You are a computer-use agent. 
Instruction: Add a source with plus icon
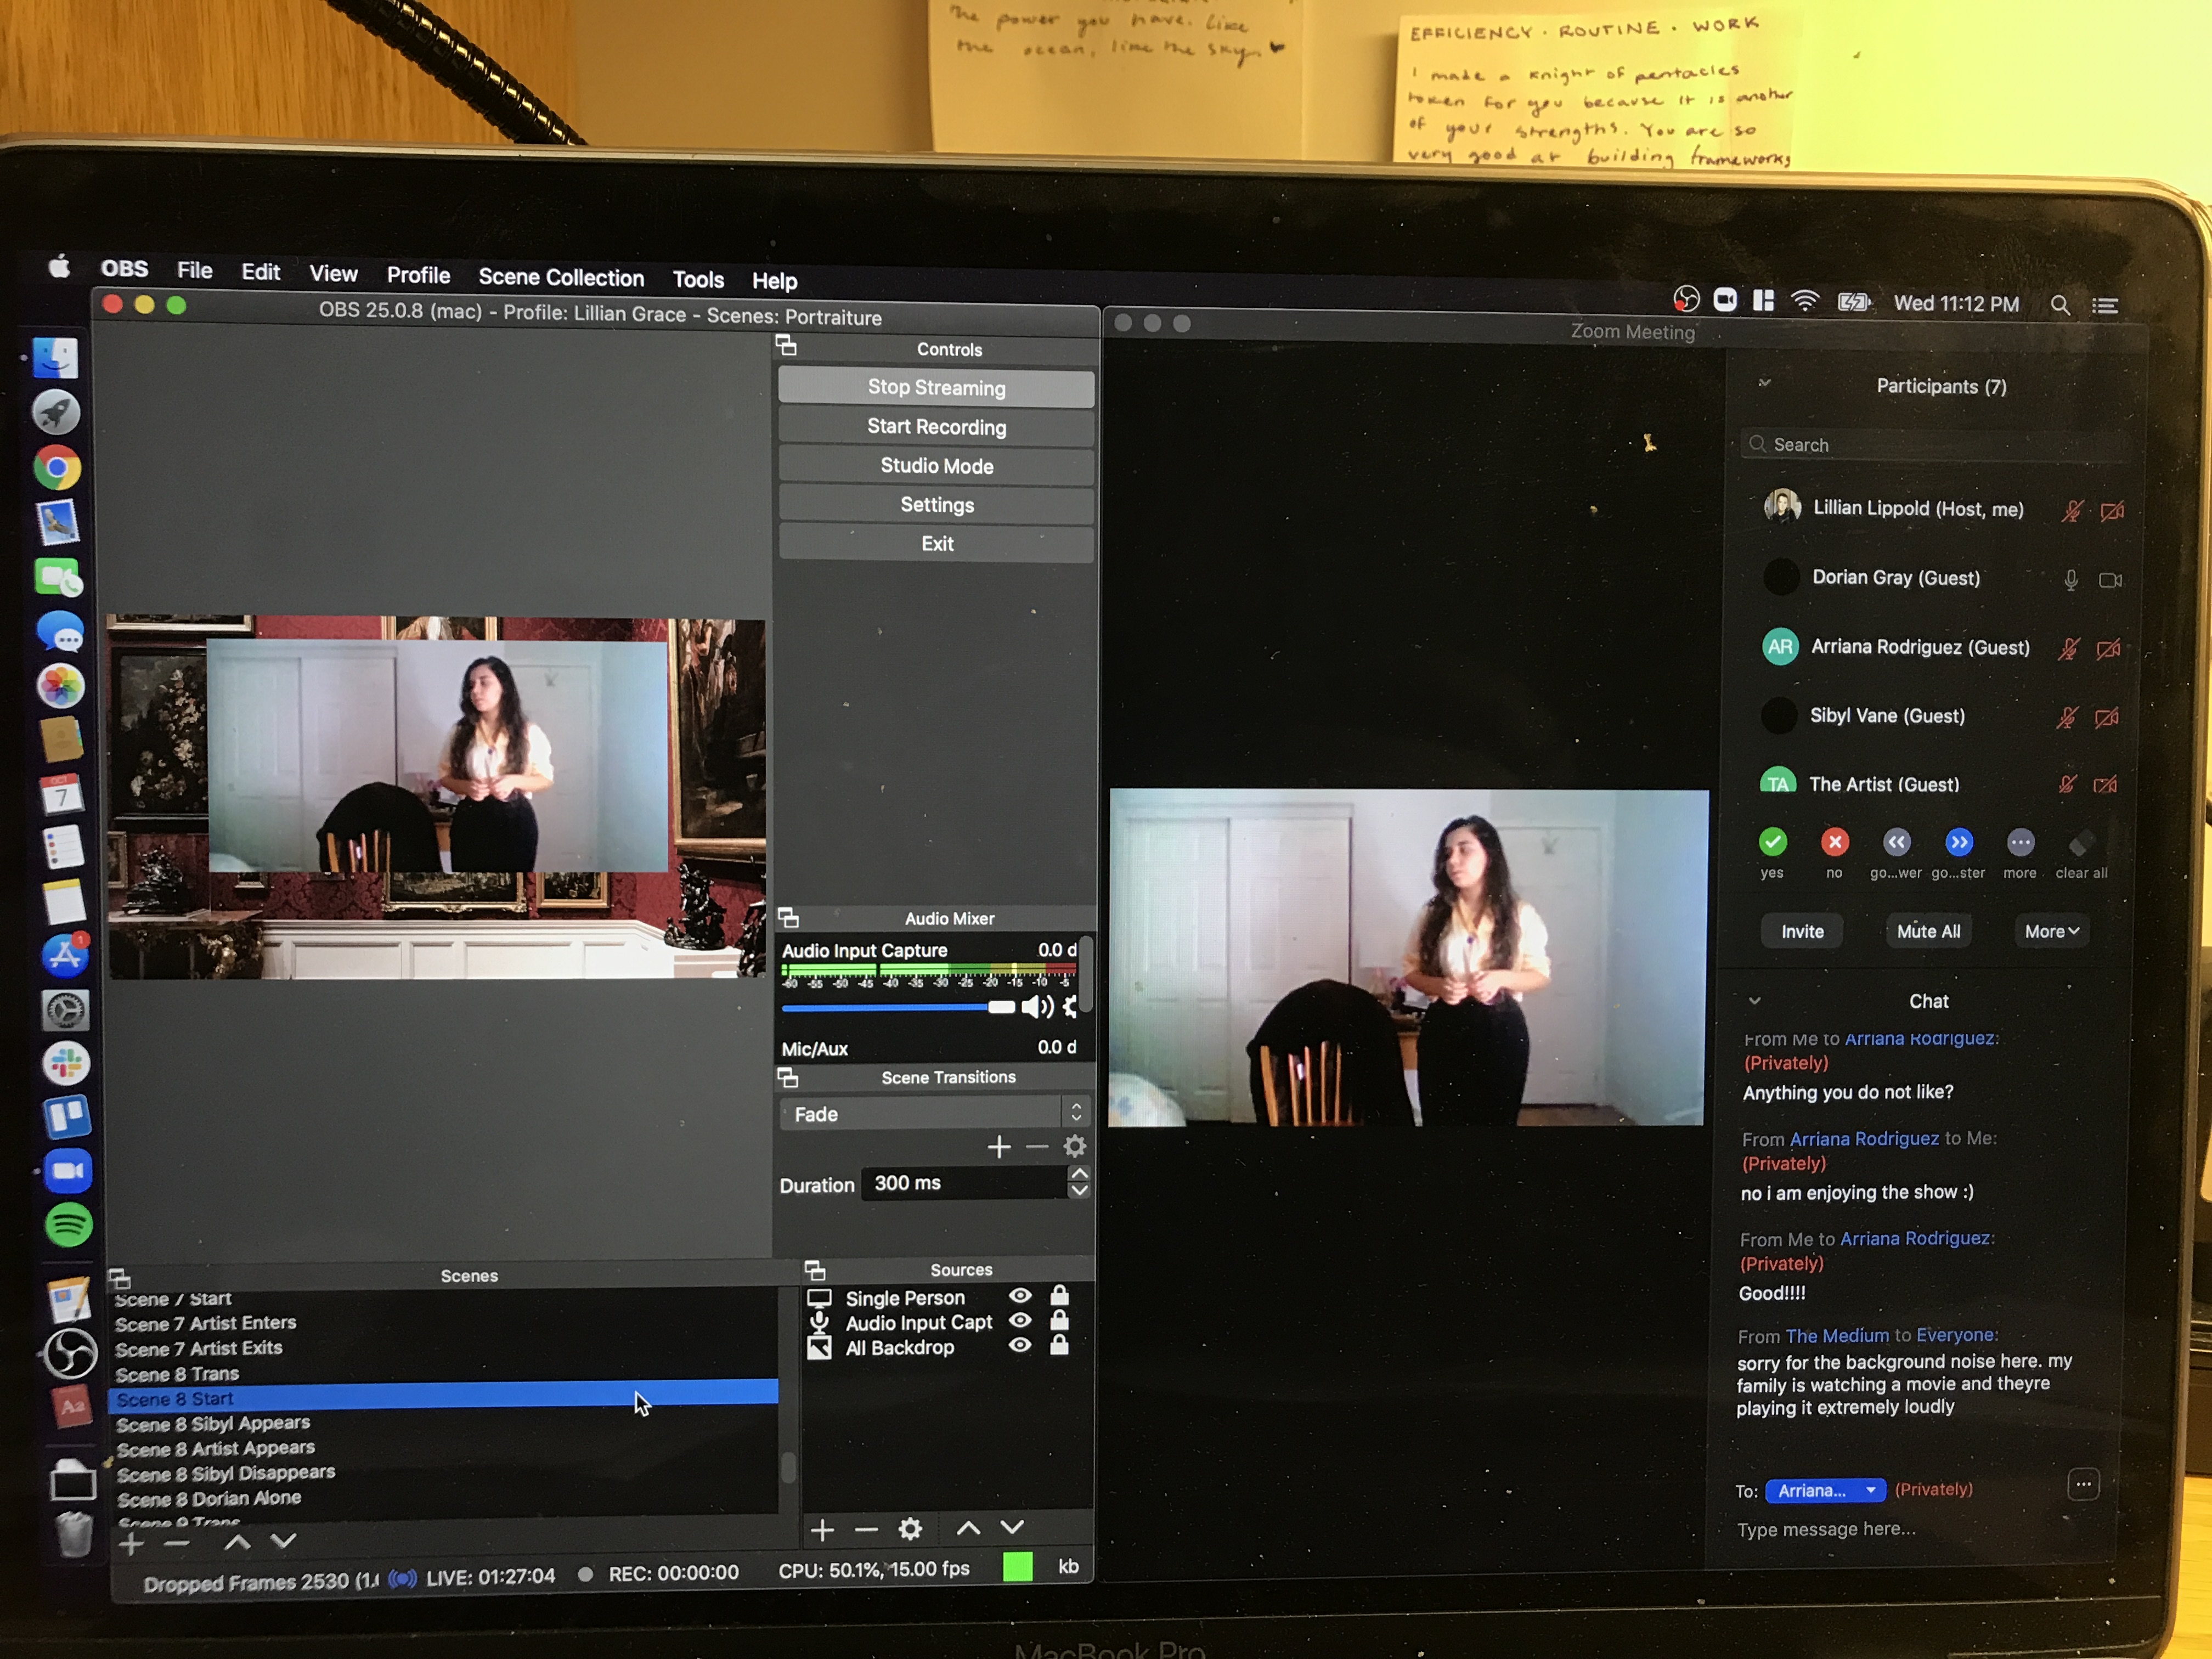pyautogui.click(x=822, y=1530)
